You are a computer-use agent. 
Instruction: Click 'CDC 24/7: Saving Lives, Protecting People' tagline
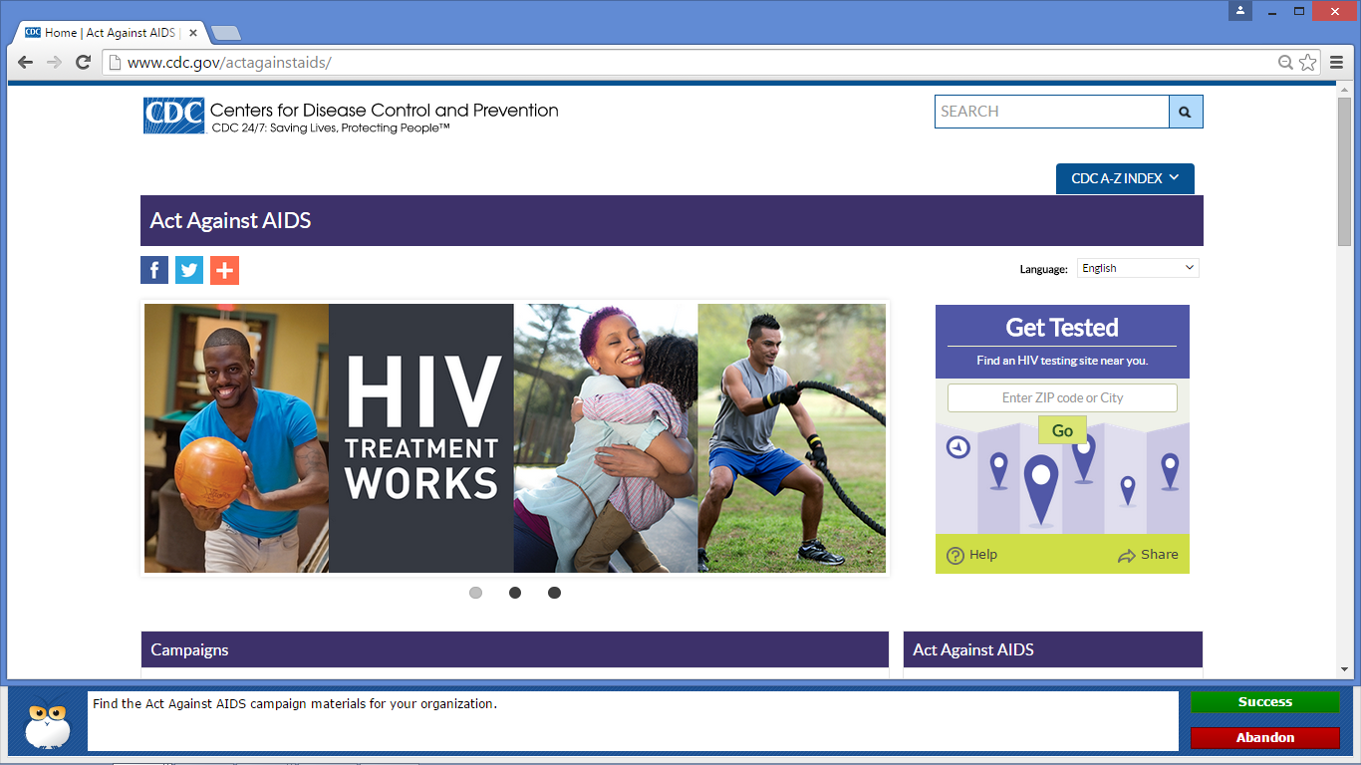point(331,128)
